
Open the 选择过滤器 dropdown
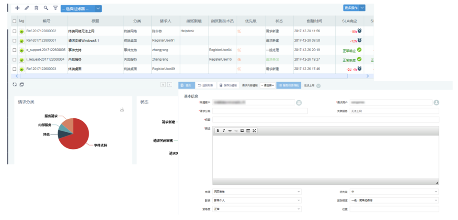pos(81,9)
